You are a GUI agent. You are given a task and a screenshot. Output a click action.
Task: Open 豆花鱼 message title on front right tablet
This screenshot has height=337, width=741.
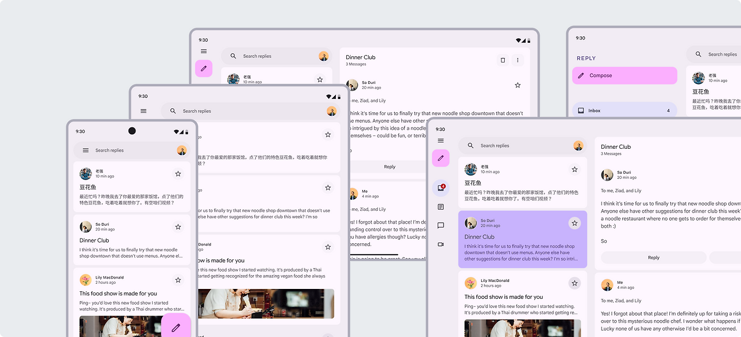(473, 183)
